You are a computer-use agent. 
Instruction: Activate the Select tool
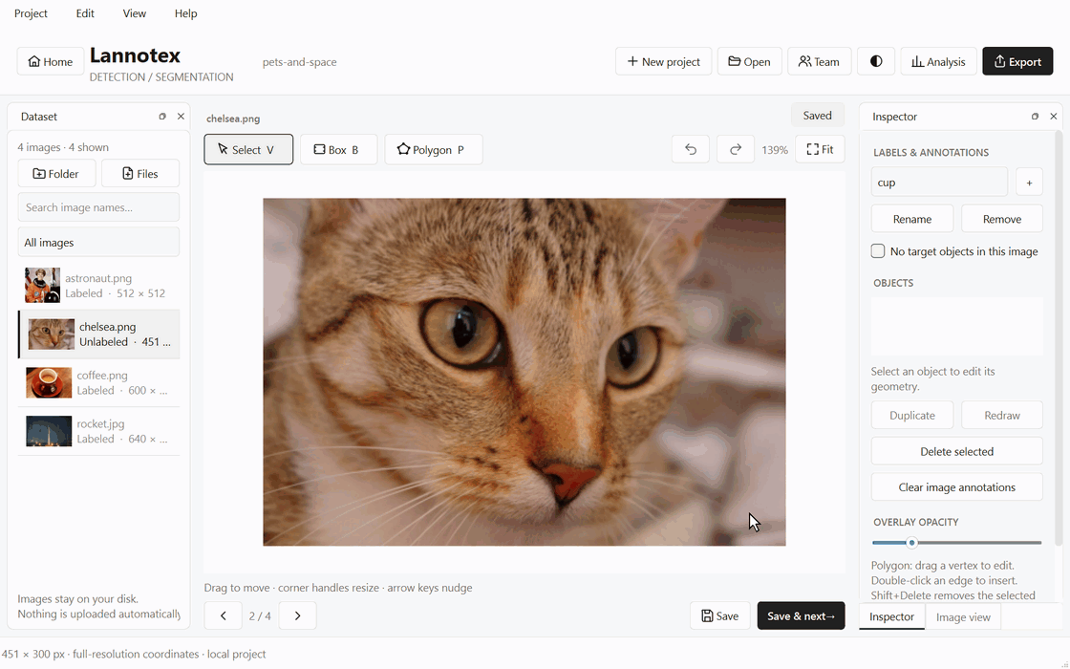pos(248,149)
